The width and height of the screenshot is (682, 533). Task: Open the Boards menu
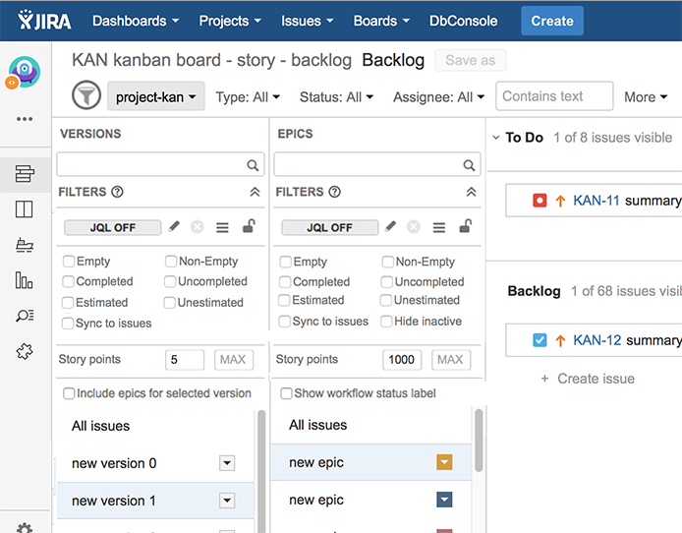pos(381,21)
